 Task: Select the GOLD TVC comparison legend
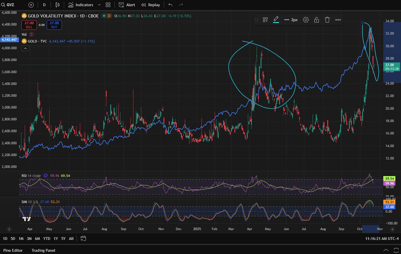pyautogui.click(x=37, y=41)
